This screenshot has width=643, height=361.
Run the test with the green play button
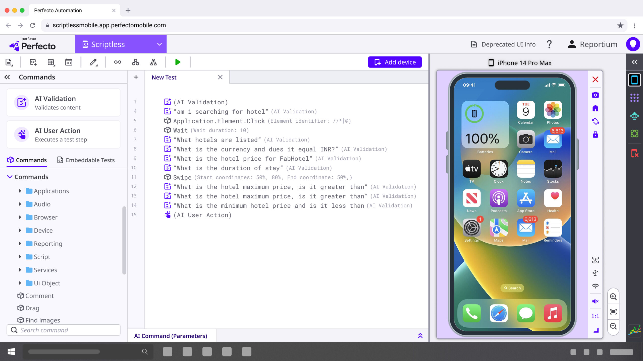point(178,62)
